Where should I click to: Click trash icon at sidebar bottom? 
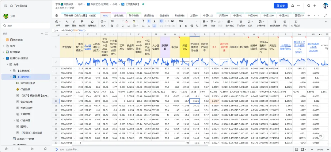[x=45, y=149]
